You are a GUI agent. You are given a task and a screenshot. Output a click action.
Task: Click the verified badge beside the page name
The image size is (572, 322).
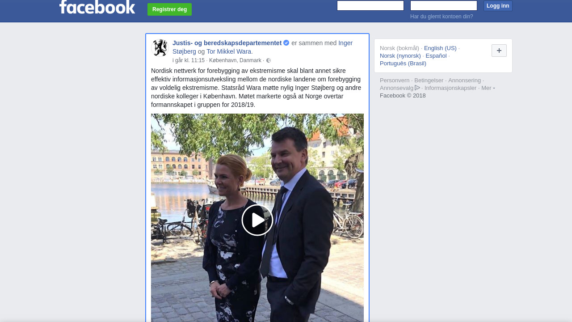pos(286,43)
